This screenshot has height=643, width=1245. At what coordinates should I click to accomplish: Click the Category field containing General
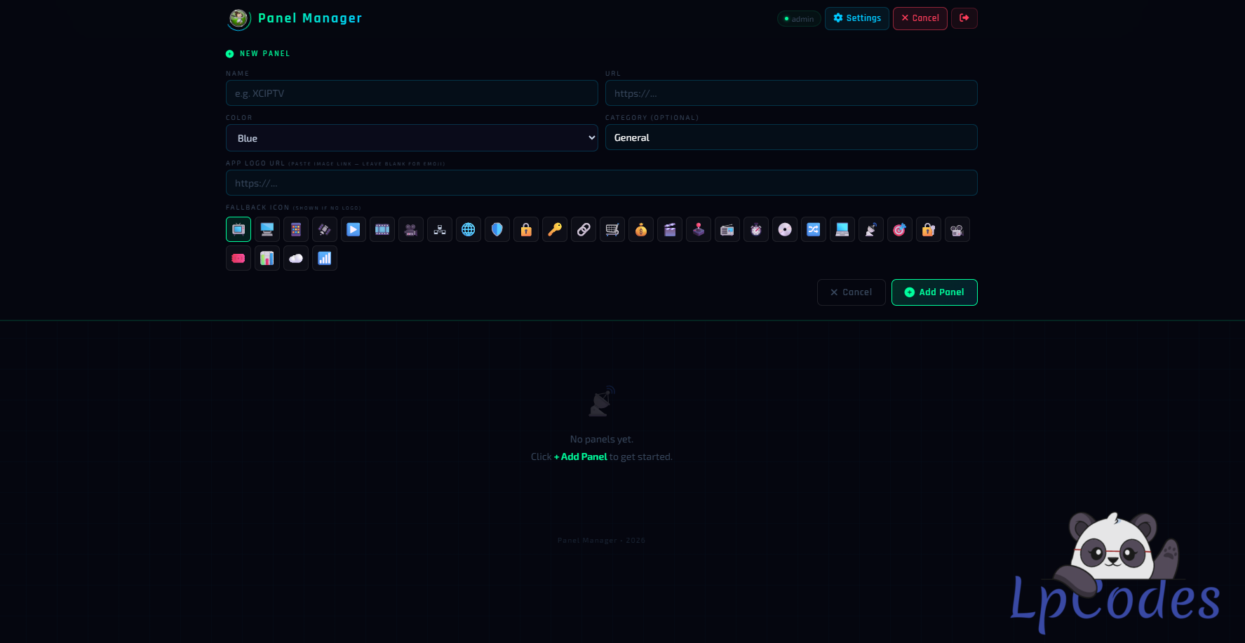pyautogui.click(x=790, y=137)
